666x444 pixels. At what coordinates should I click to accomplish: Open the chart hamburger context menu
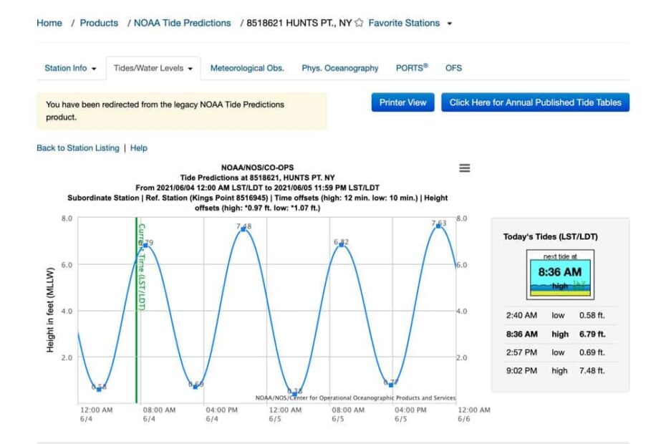464,168
